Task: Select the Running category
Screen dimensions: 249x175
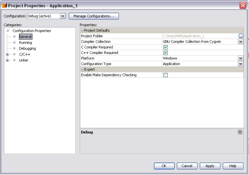Action: click(25, 43)
